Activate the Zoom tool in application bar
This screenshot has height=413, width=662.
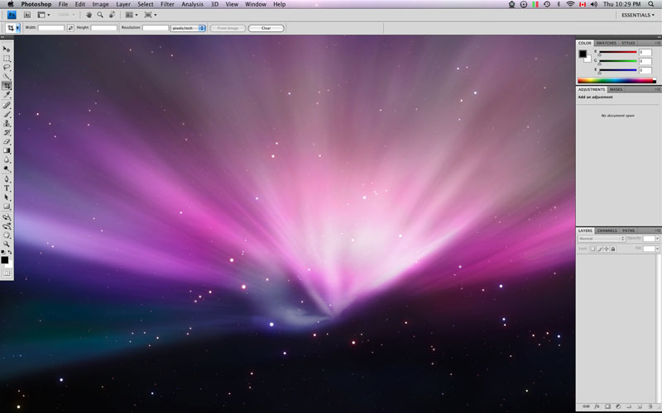point(100,15)
